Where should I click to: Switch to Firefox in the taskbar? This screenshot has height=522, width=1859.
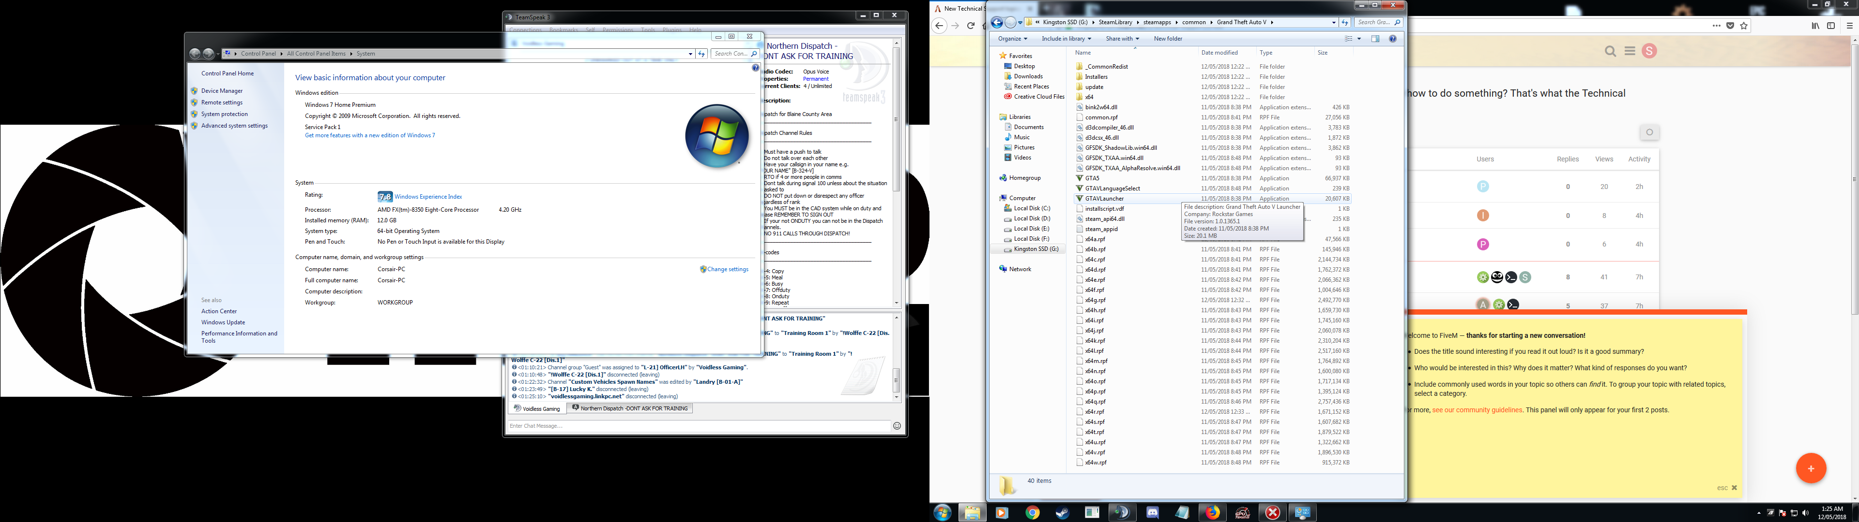coord(1212,513)
